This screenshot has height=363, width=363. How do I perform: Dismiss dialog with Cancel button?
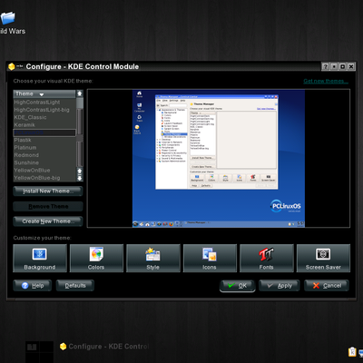(327, 286)
